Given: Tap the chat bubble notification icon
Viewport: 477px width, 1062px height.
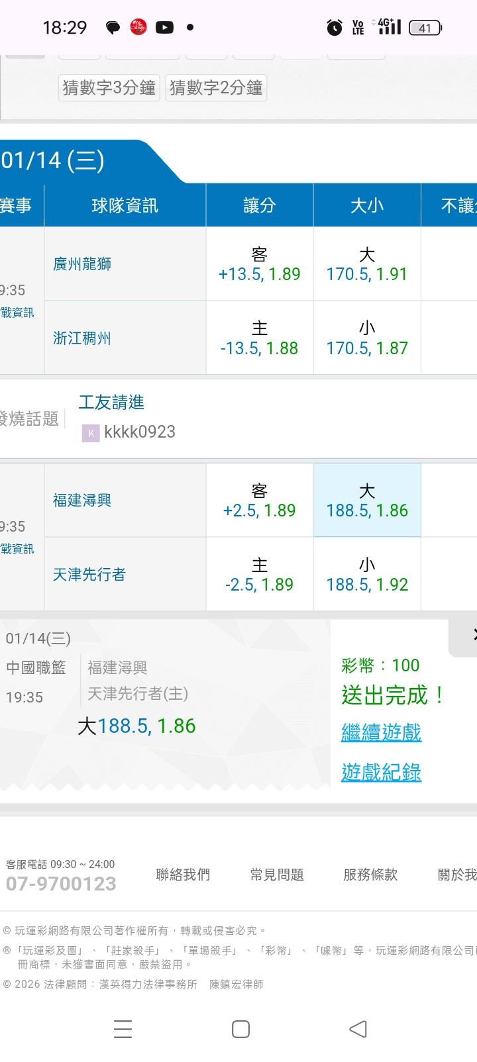Looking at the screenshot, I should click(113, 28).
